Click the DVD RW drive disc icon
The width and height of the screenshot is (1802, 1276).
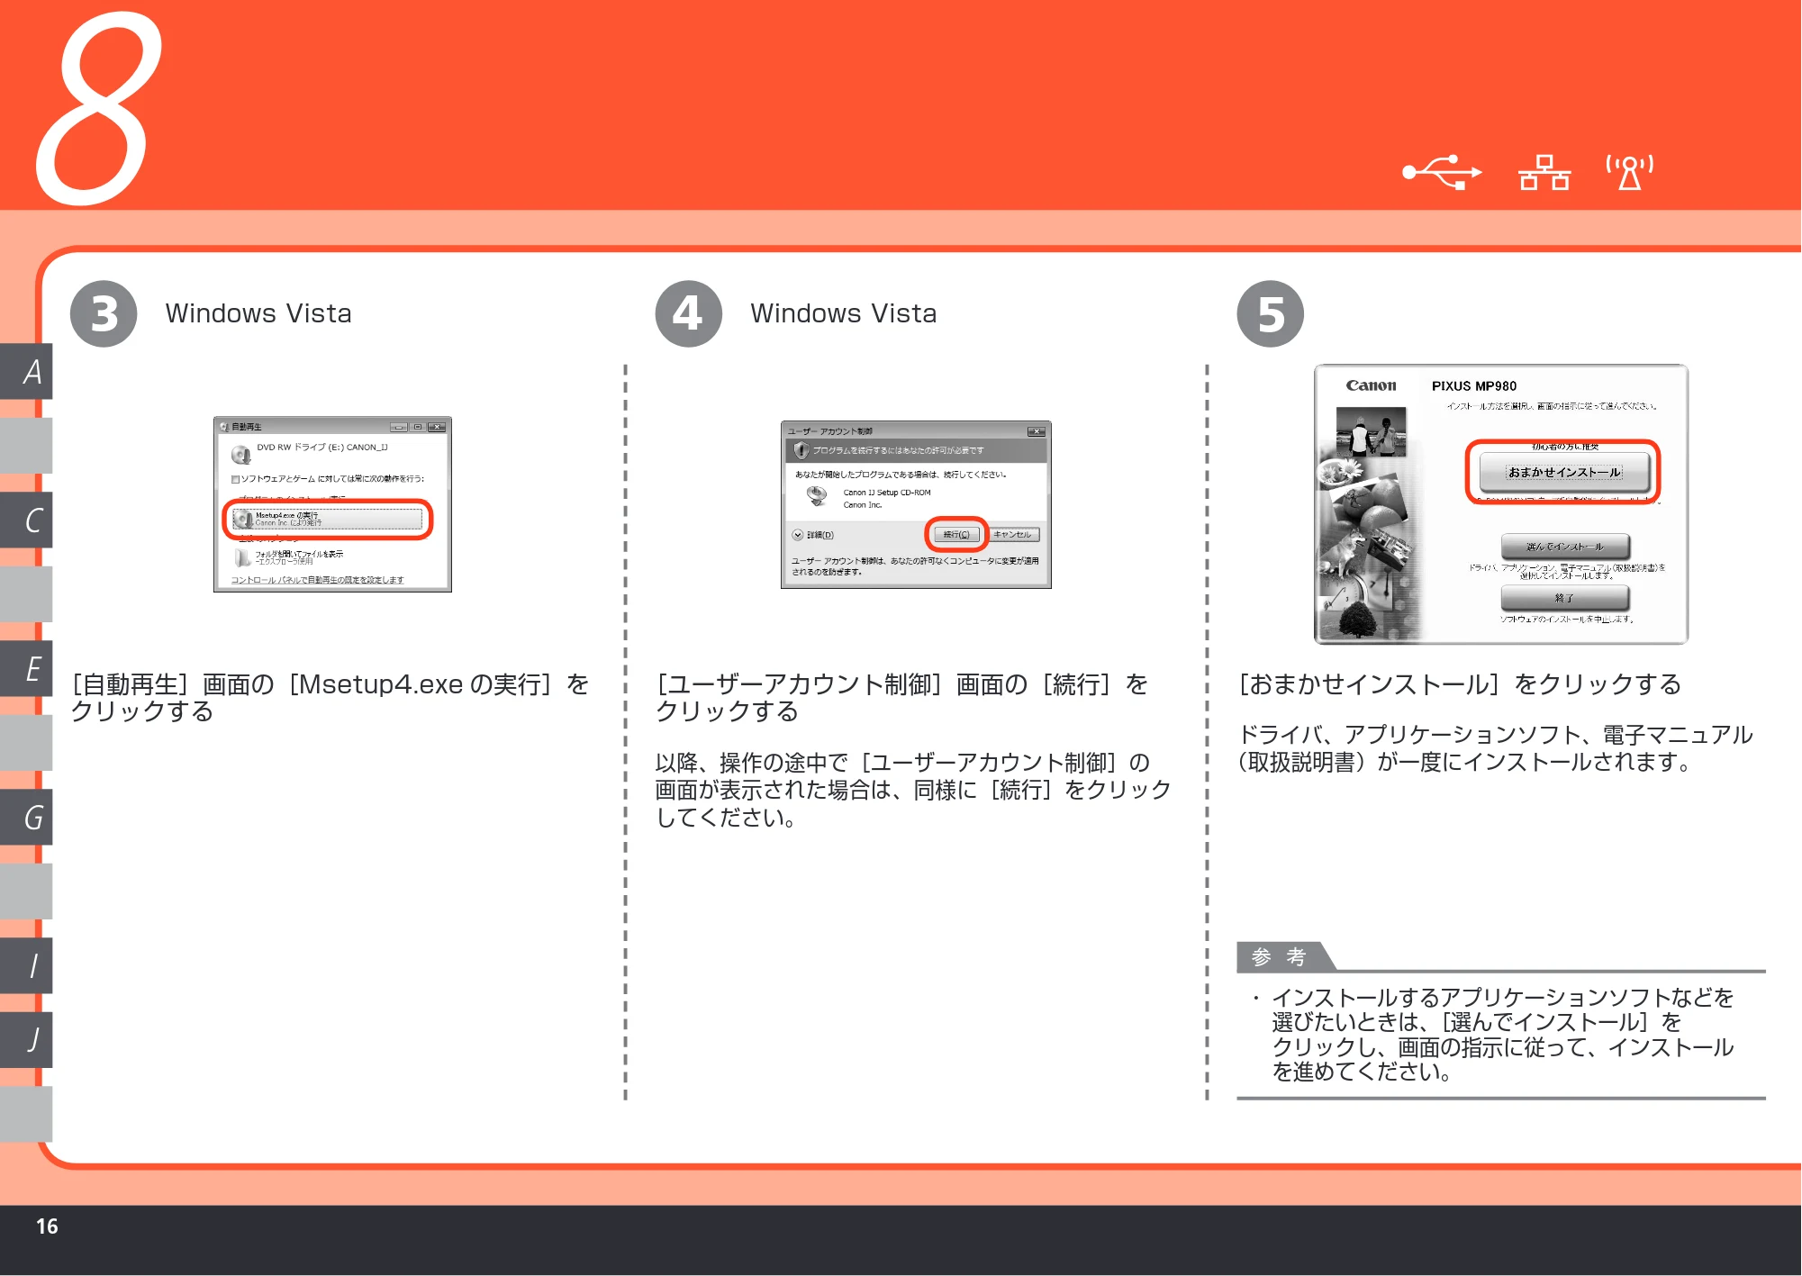240,454
